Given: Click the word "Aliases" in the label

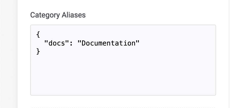Looking at the screenshot, I should click(x=74, y=15).
